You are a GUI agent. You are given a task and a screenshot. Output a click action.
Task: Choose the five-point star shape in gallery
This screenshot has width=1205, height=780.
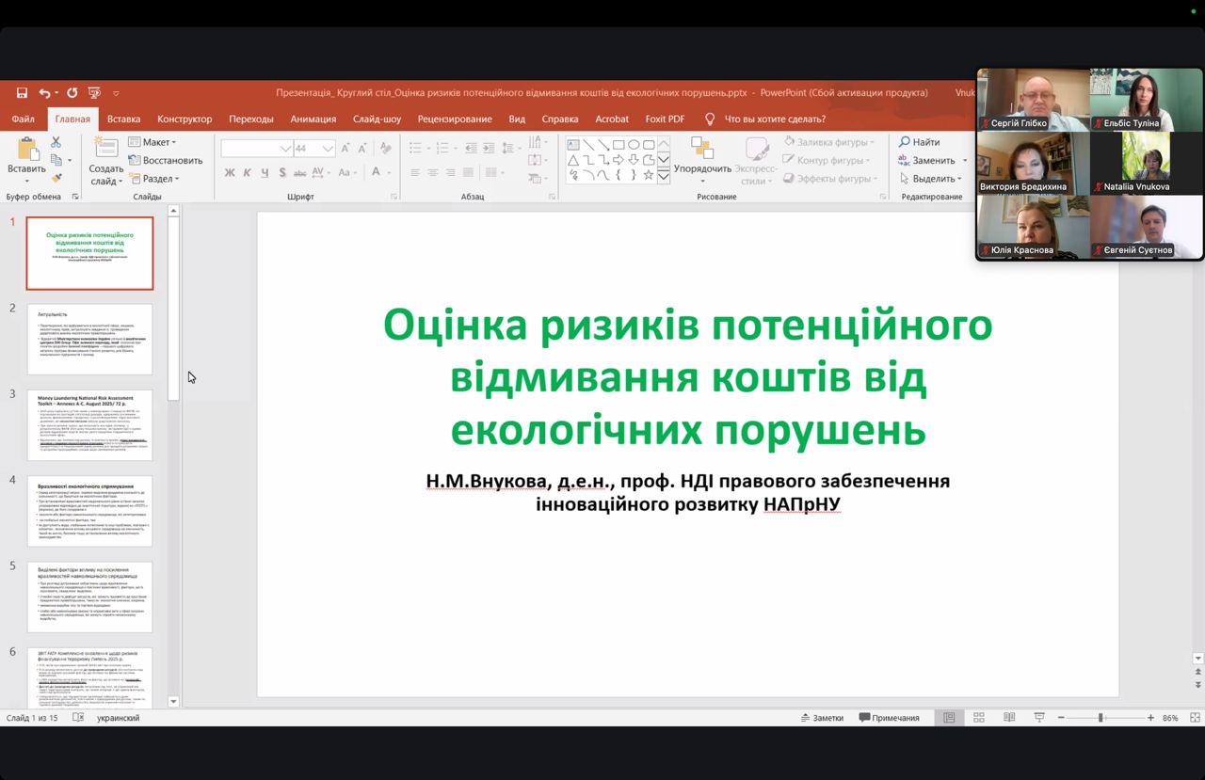coord(648,175)
